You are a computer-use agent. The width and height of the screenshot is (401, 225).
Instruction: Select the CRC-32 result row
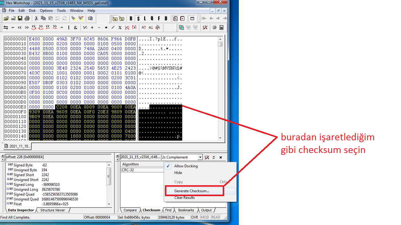point(142,170)
